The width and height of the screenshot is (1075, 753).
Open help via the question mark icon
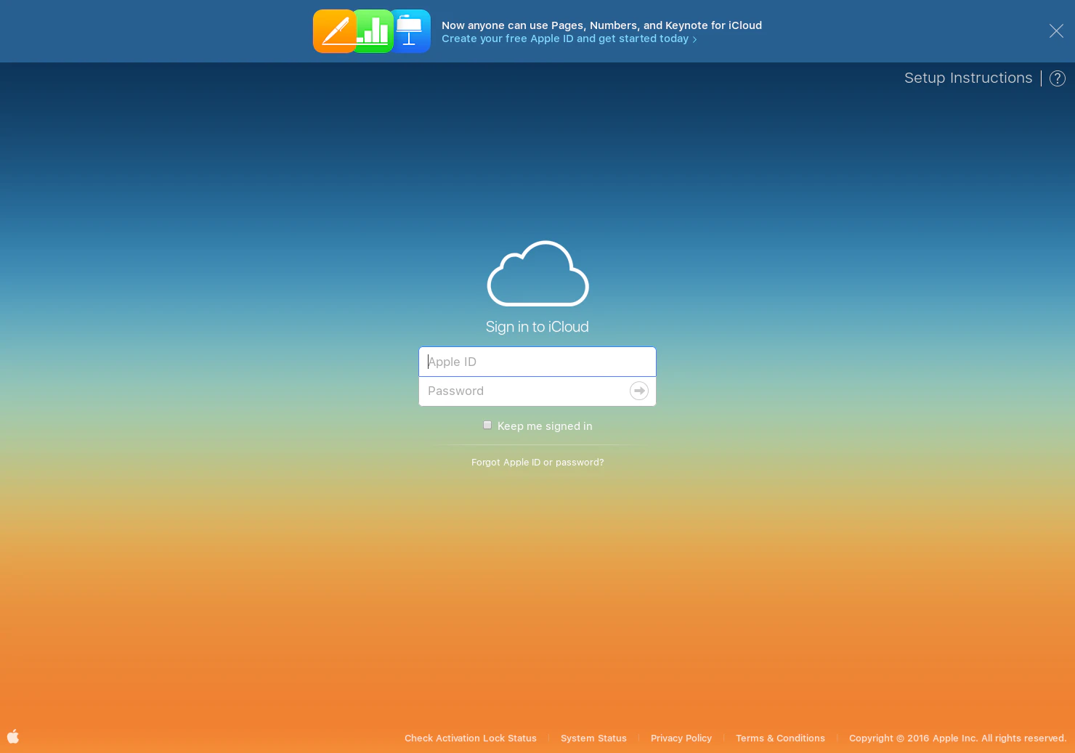(x=1058, y=78)
